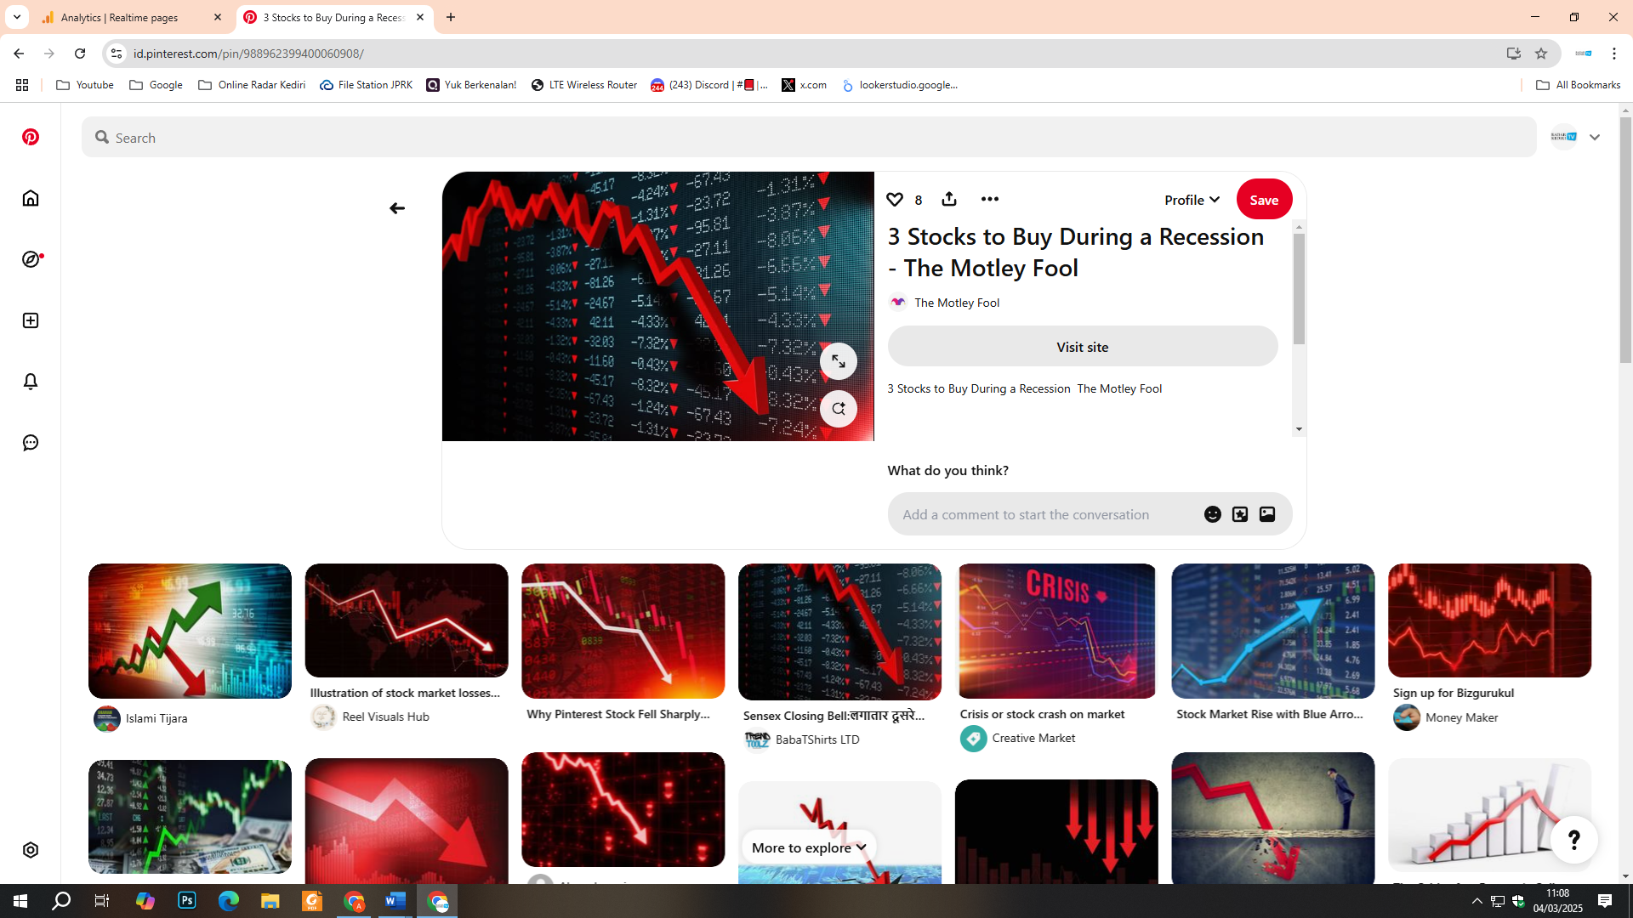Open the Chrome apps grid shortcut
Screen dimensions: 1633x918
(22, 85)
